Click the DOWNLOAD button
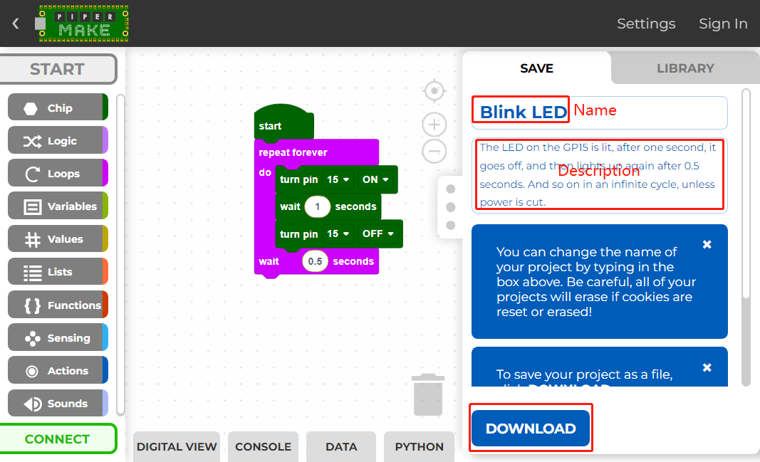The image size is (760, 462). (x=531, y=428)
